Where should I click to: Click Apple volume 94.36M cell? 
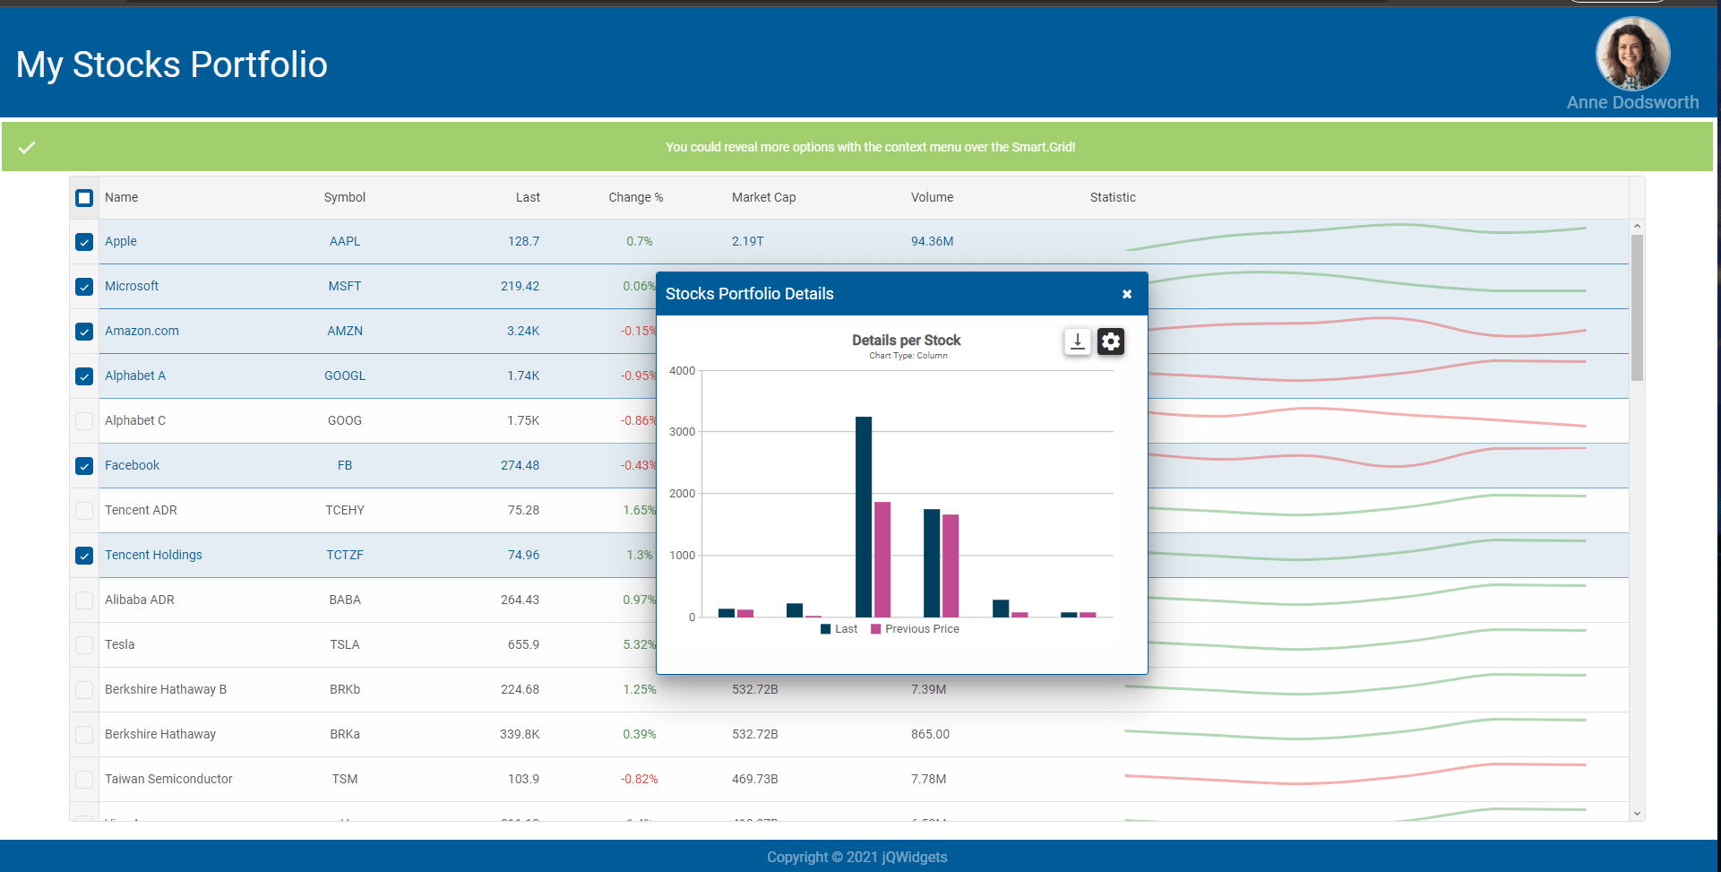click(932, 241)
